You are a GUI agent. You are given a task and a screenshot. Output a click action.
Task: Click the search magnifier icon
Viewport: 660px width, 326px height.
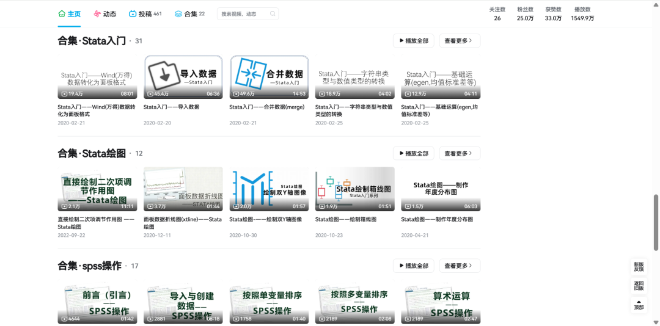click(x=272, y=13)
